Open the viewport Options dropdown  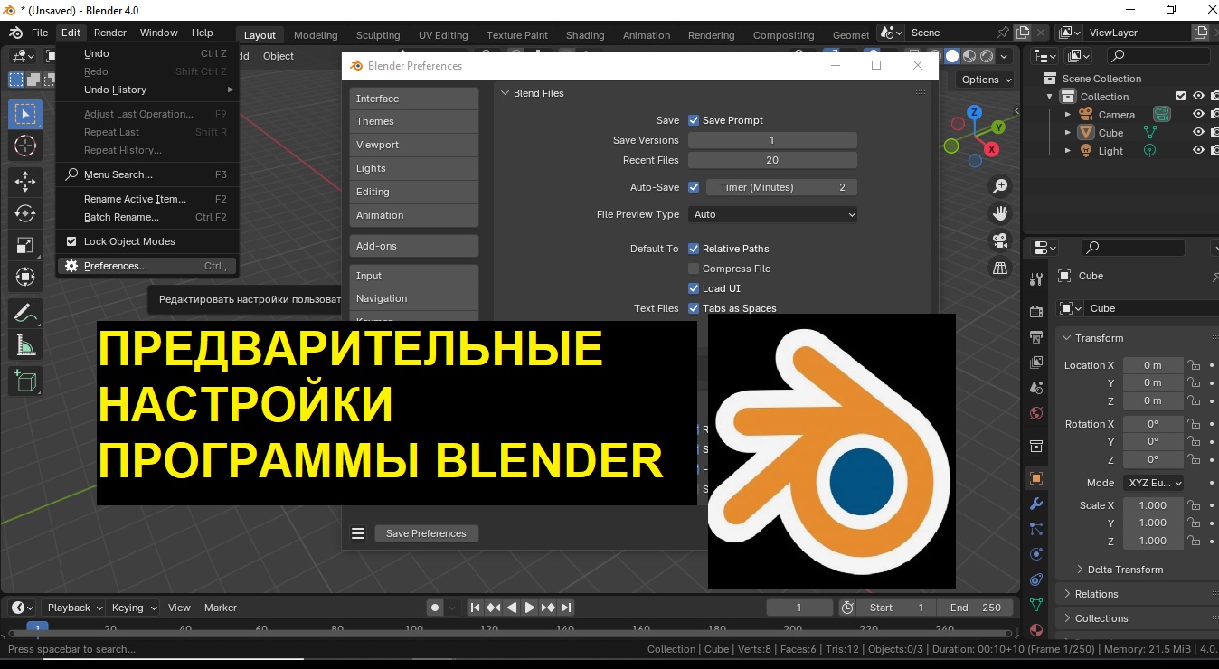pyautogui.click(x=987, y=80)
